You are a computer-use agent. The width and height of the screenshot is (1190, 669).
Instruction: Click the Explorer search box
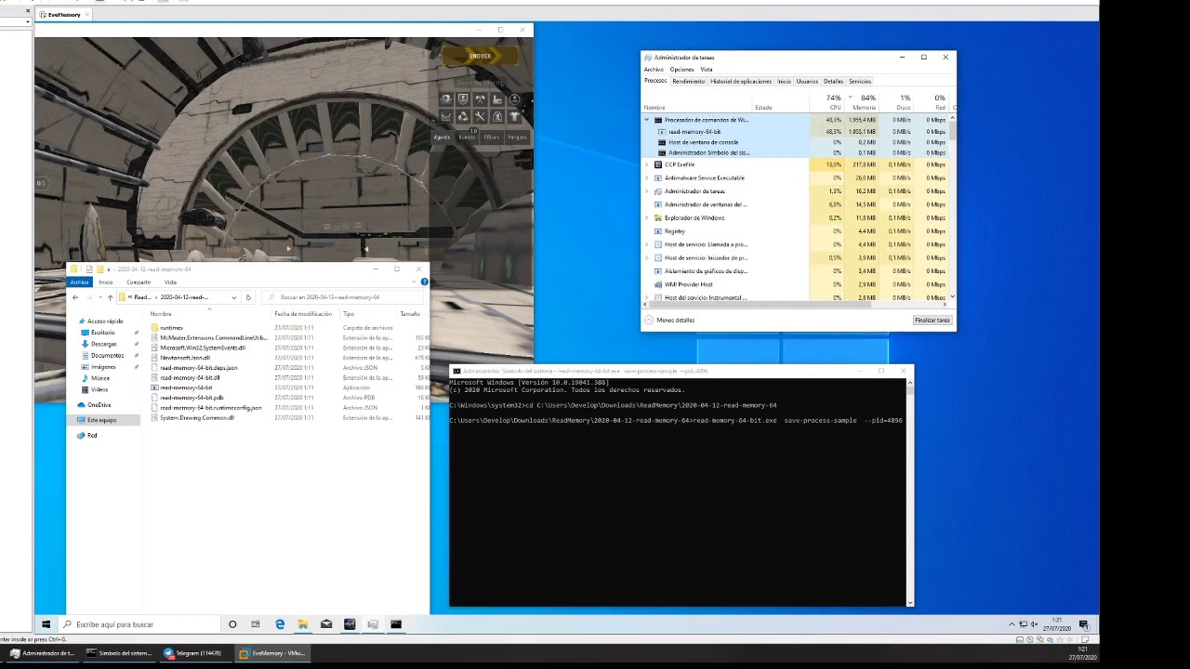click(342, 297)
